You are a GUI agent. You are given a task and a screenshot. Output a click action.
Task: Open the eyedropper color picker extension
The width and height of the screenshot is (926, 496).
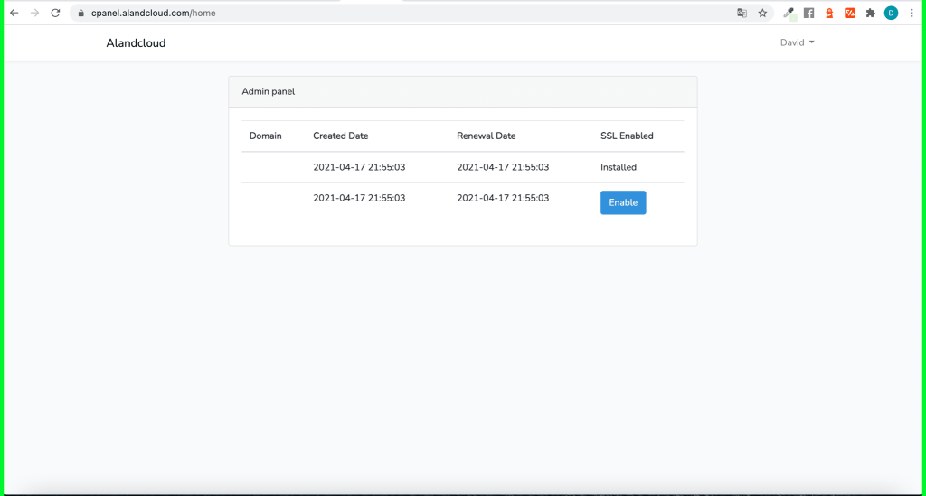tap(789, 13)
